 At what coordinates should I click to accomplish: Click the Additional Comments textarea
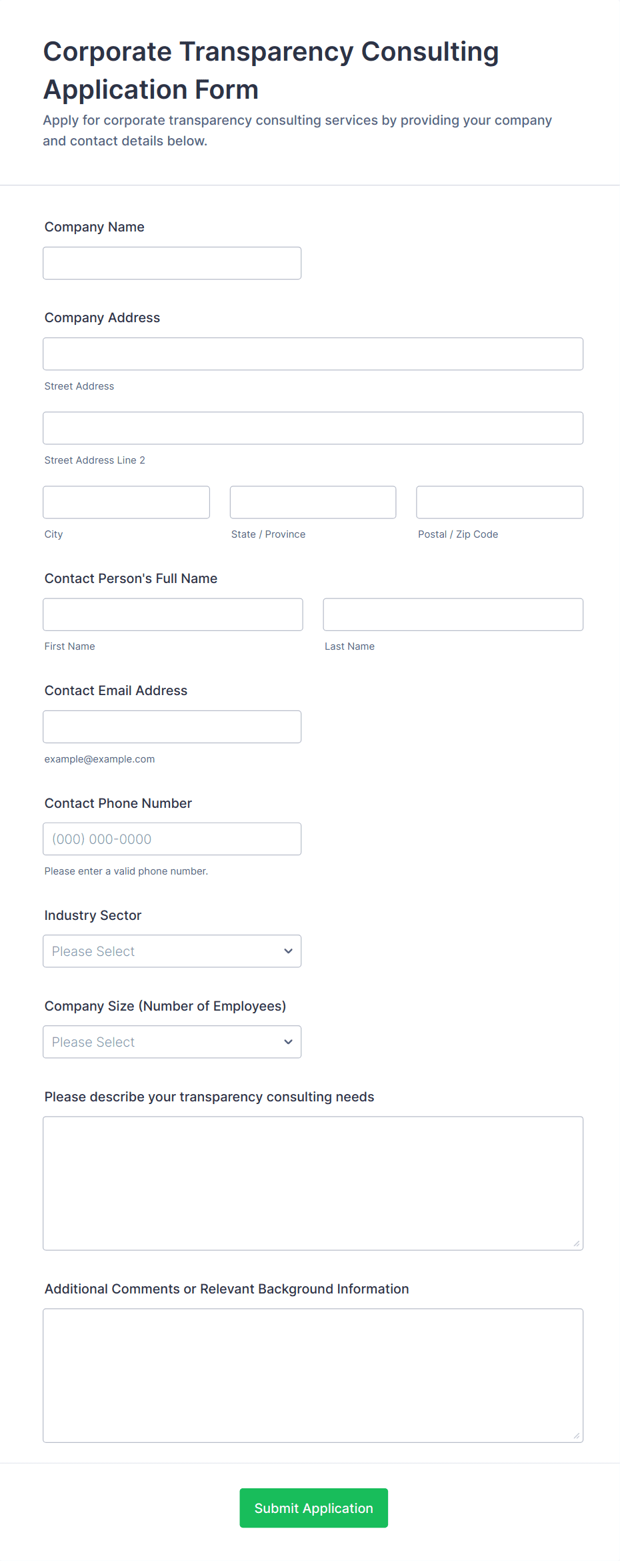pos(312,1374)
